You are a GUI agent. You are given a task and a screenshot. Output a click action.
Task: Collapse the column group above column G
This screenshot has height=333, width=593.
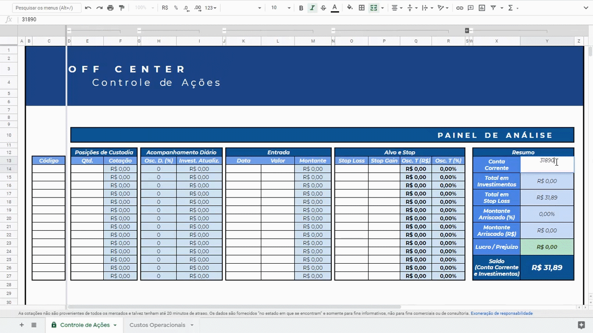pos(139,31)
